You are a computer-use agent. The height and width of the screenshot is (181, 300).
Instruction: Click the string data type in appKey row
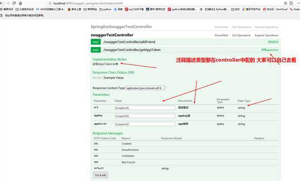pos(241,116)
